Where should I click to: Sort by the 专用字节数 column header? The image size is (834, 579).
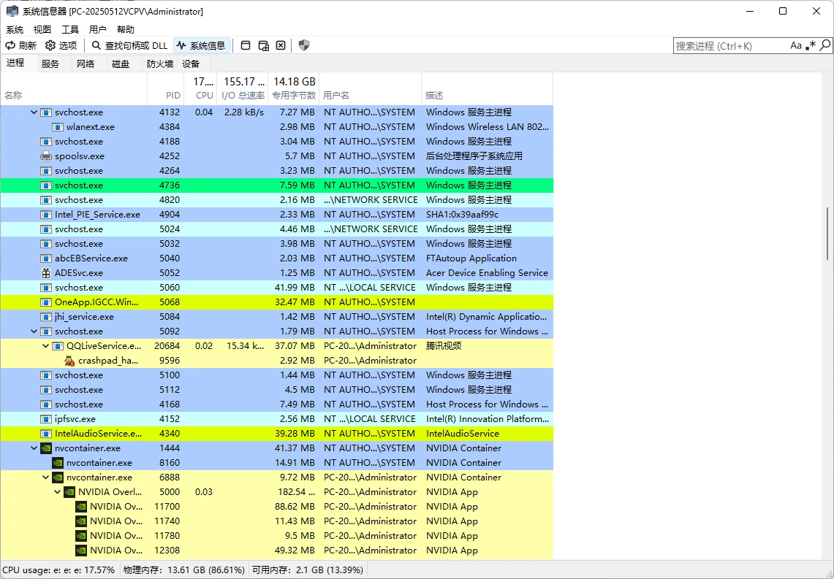coord(294,88)
